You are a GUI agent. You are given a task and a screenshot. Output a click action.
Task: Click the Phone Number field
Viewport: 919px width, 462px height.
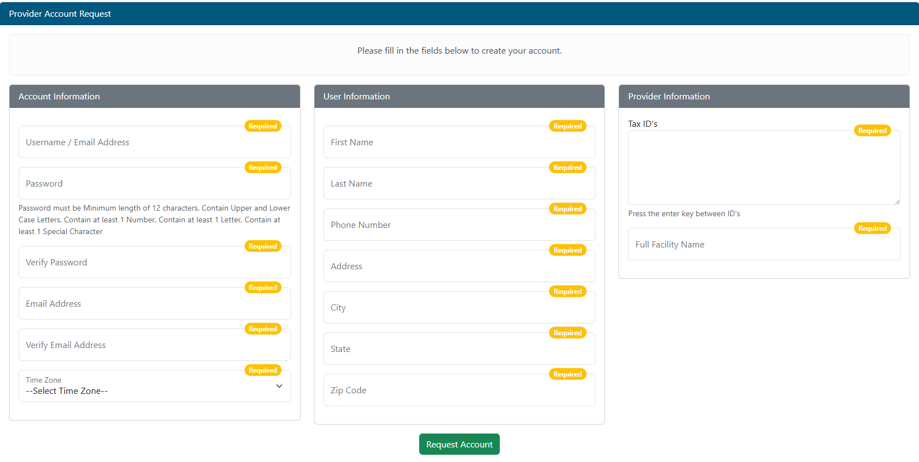459,225
